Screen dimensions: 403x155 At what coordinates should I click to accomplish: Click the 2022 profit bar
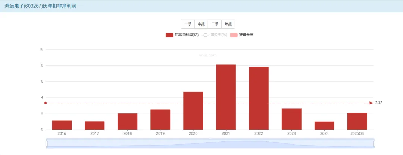click(259, 99)
